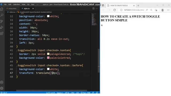171x96 pixels.
Task: Open the Run and Debug view
Action: pyautogui.click(x=2, y=27)
